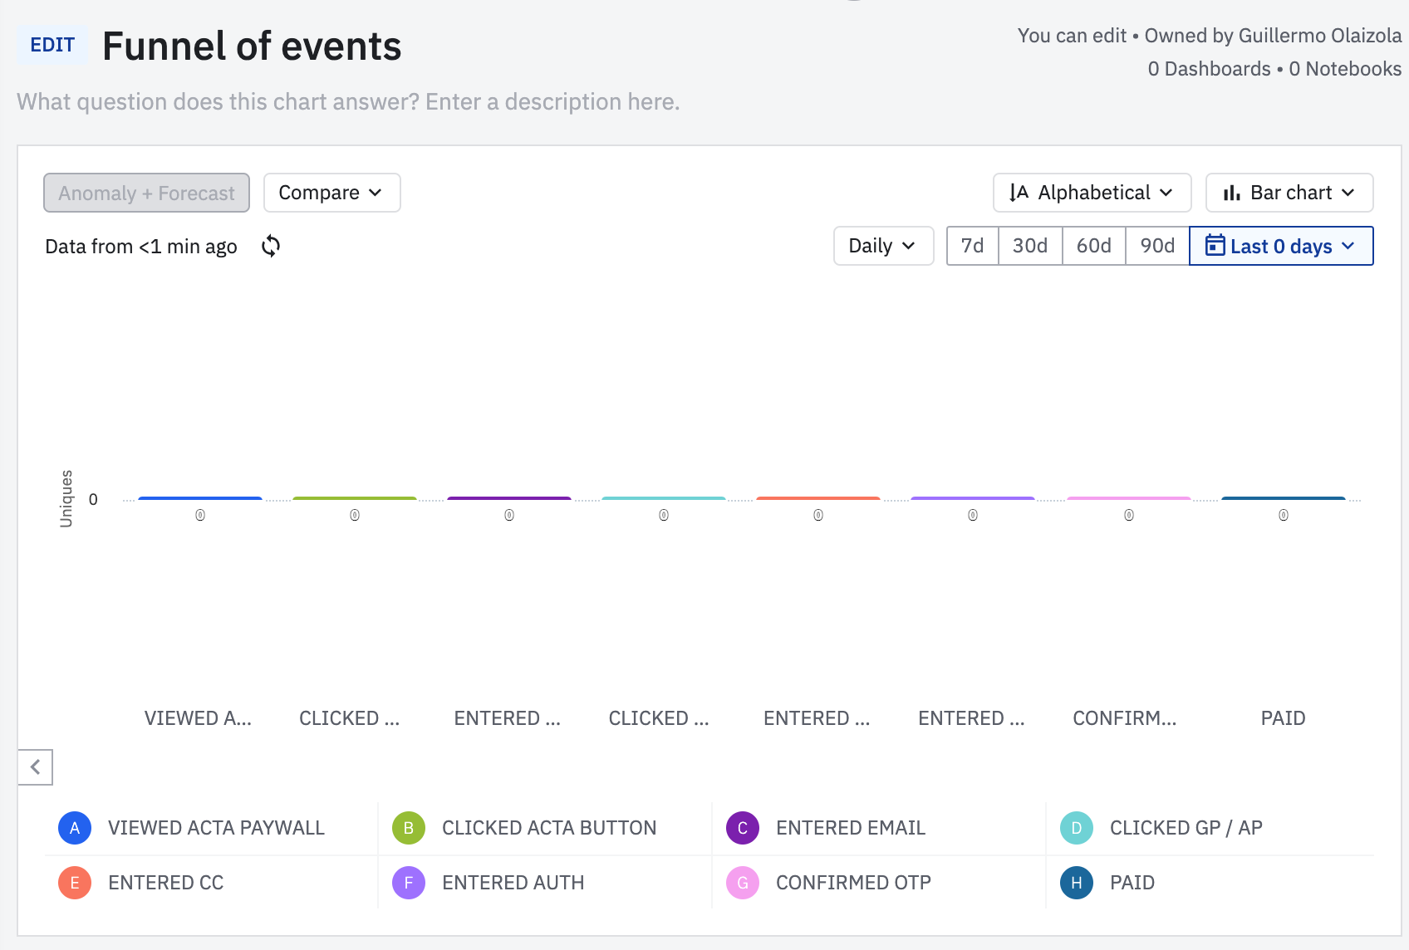
Task: Select the 90d date range
Action: click(1157, 246)
